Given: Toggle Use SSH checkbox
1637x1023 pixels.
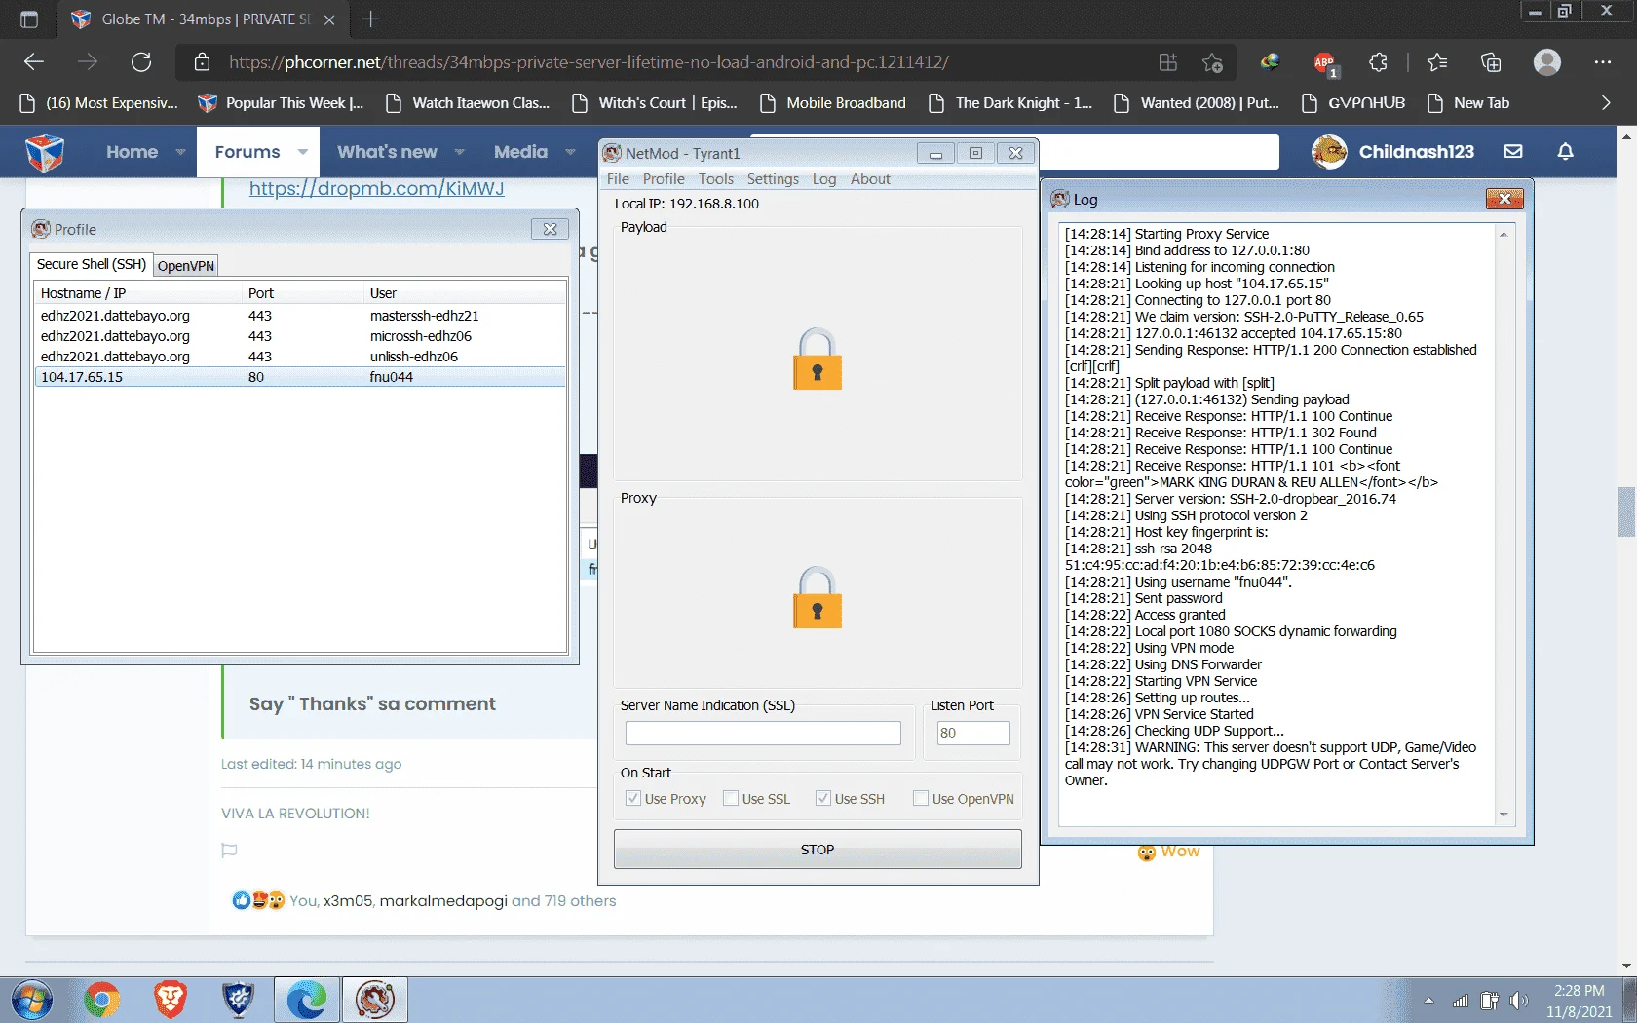Looking at the screenshot, I should 822,798.
